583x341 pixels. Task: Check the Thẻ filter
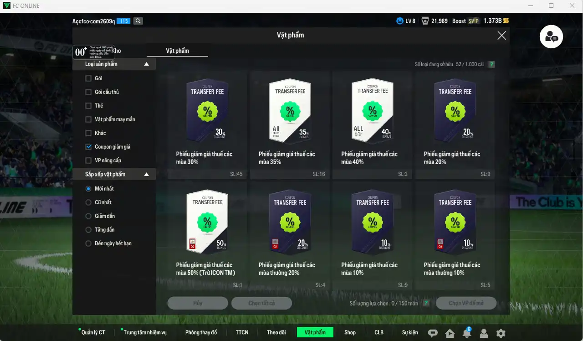click(x=88, y=106)
